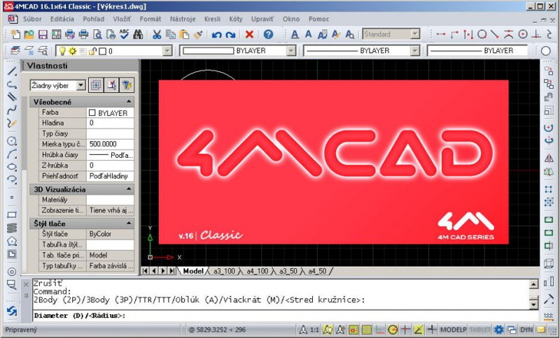The height and width of the screenshot is (338, 560).
Task: Click the Perpendicular snap icon
Action: (536, 34)
